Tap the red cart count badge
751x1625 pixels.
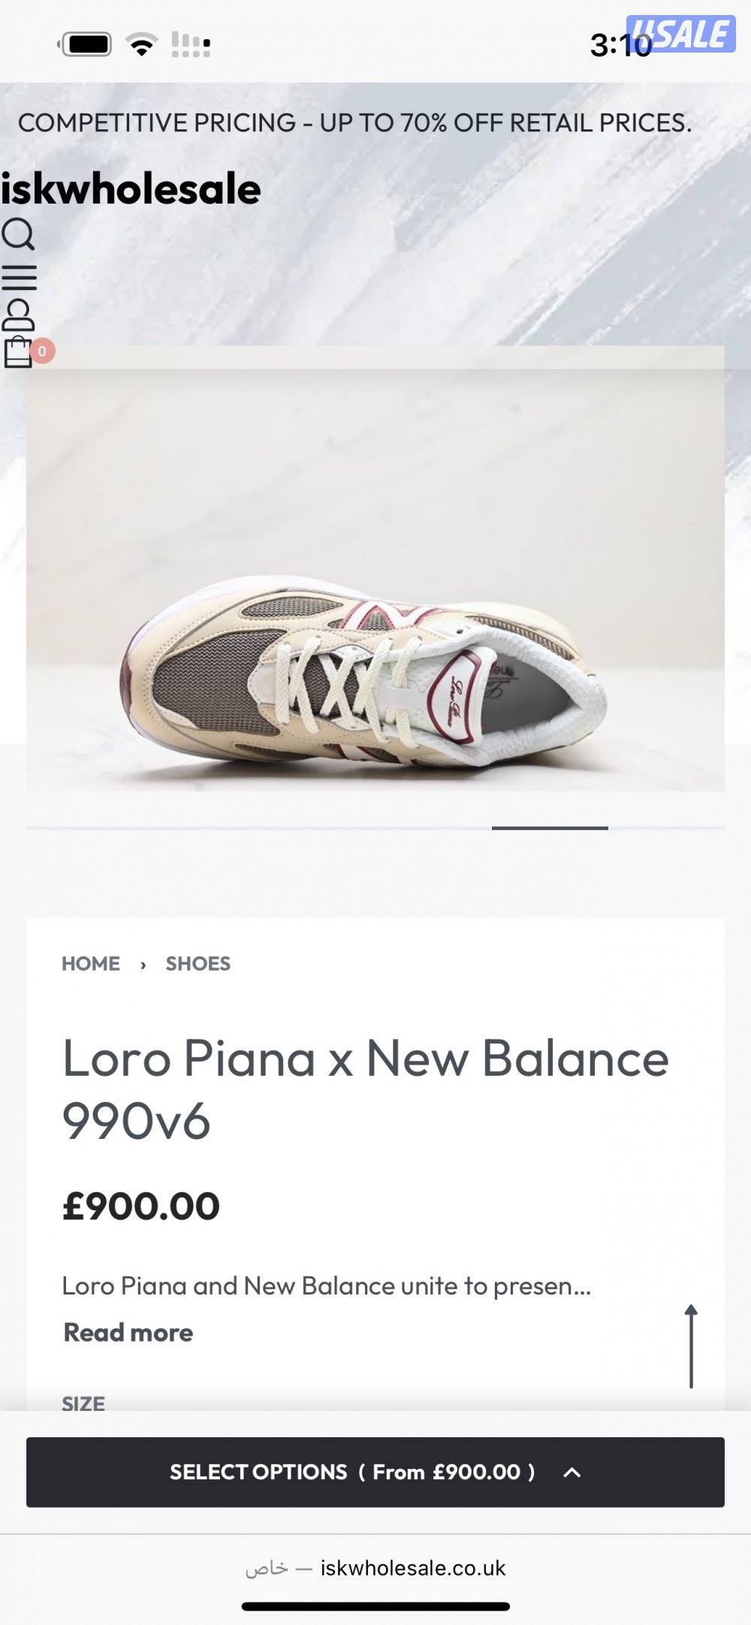coord(42,351)
